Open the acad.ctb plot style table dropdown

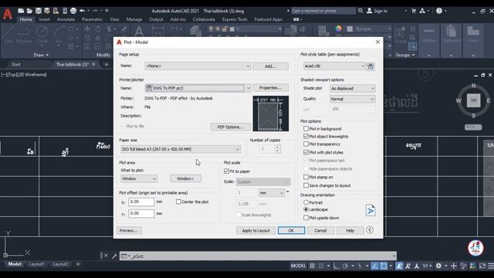click(x=334, y=66)
